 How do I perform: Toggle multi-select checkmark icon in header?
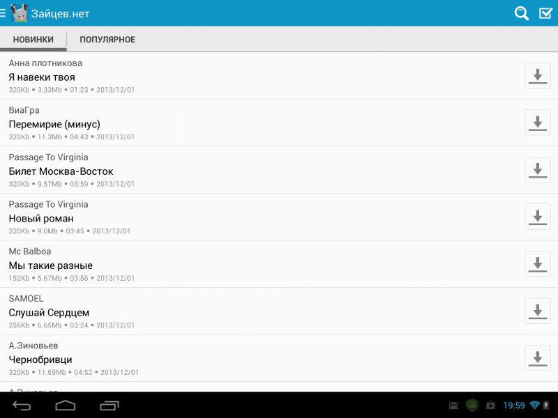point(545,13)
